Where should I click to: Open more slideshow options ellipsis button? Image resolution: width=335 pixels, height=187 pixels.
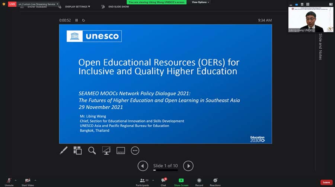135,151
